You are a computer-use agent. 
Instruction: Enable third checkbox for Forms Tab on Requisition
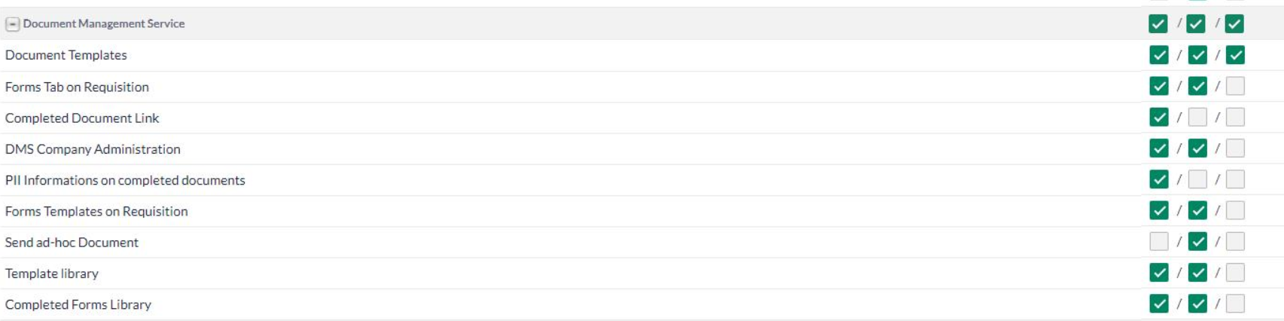pos(1235,87)
